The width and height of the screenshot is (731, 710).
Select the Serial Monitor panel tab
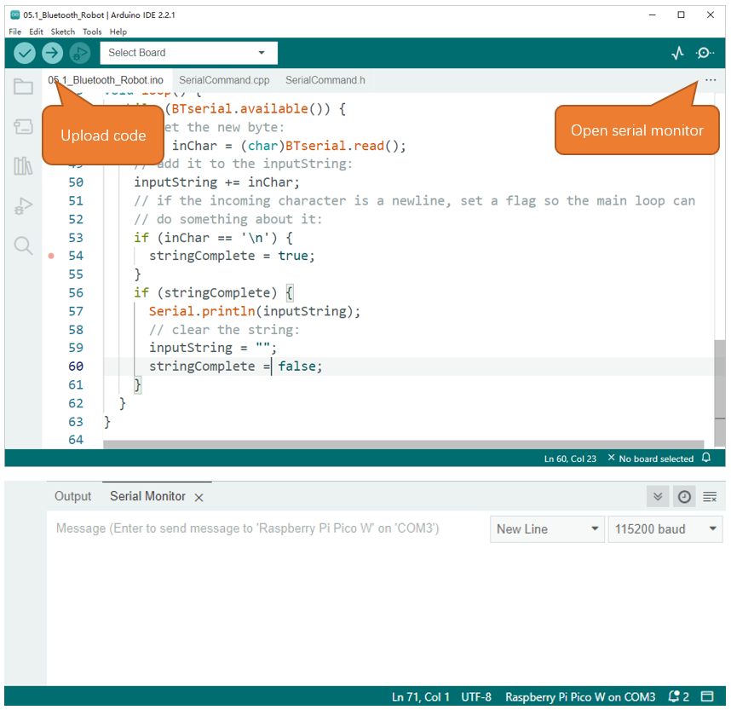click(147, 496)
